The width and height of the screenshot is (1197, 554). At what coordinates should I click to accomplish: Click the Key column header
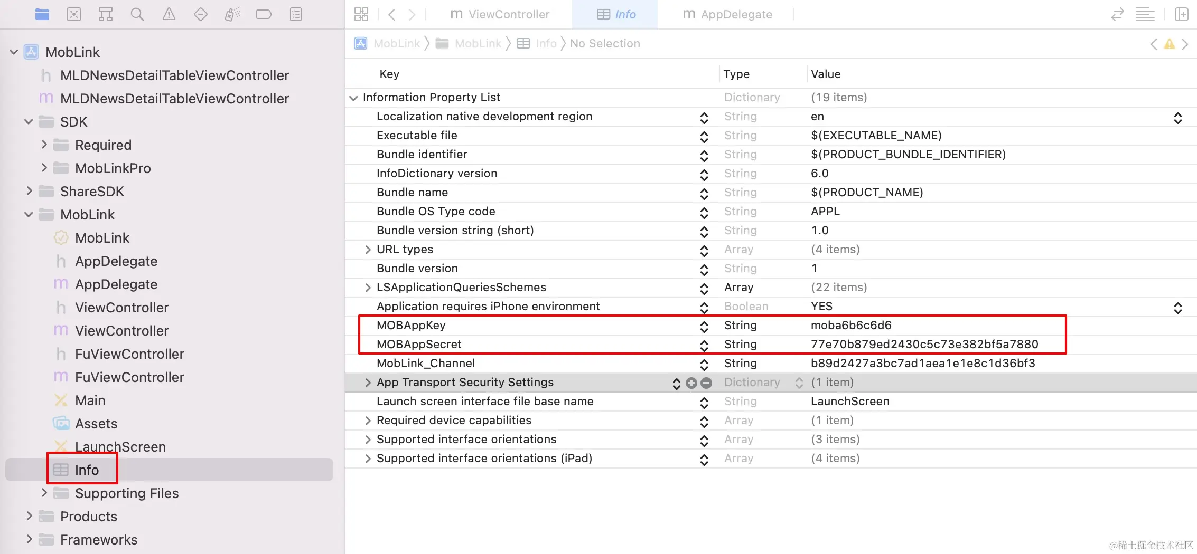point(389,74)
